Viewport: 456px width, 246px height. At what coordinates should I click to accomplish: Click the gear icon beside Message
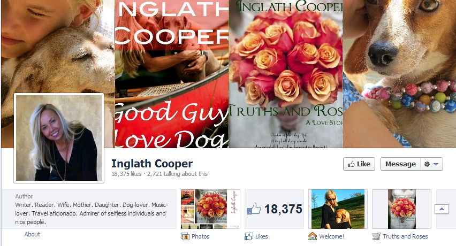pos(427,164)
